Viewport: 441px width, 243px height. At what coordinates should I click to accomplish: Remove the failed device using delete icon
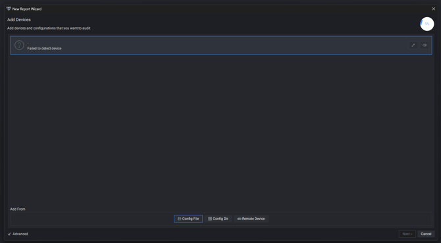425,45
